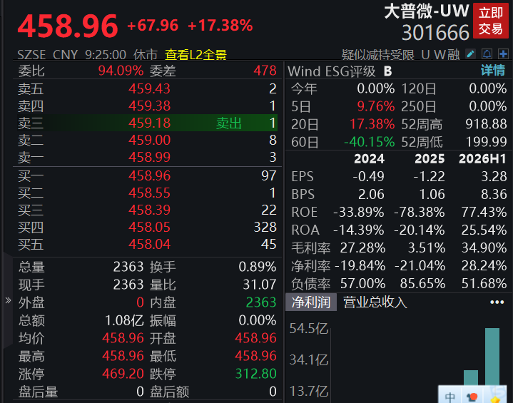Select the 买四 price 458.05
This screenshot has height=403, width=513.
tap(149, 227)
